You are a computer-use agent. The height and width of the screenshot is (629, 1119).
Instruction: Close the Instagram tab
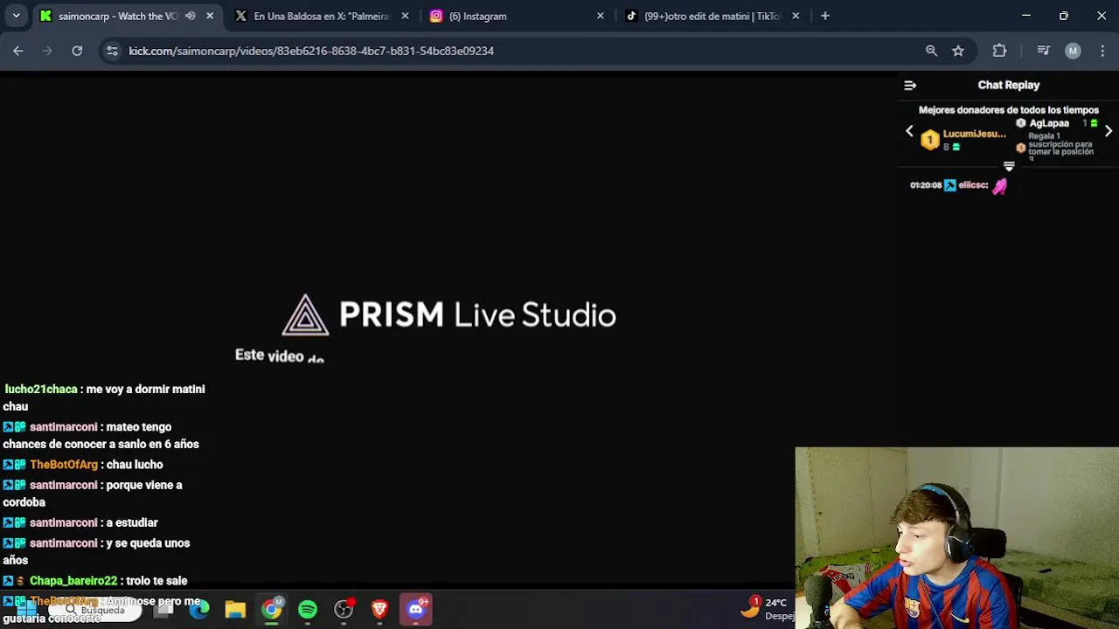(601, 16)
